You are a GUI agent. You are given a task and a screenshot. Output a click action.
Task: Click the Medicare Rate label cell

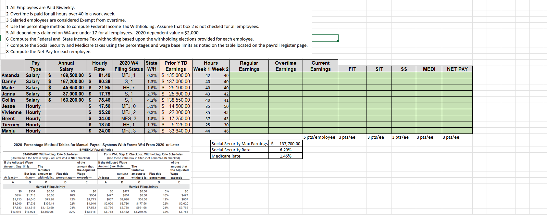(240, 156)
